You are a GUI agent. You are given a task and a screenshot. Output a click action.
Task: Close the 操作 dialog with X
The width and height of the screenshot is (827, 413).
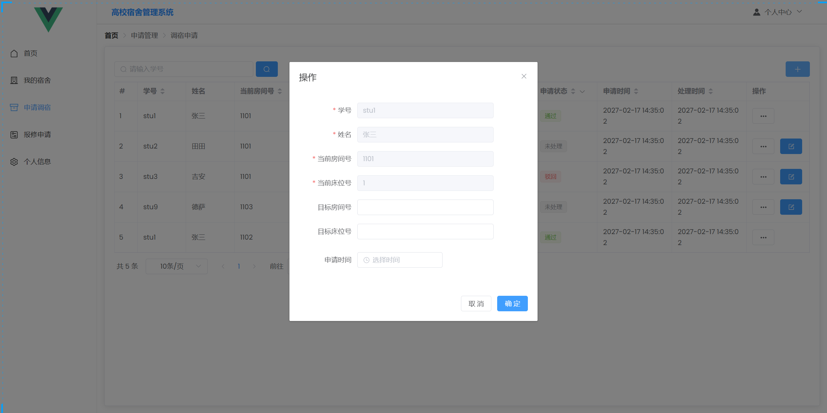[x=524, y=76]
